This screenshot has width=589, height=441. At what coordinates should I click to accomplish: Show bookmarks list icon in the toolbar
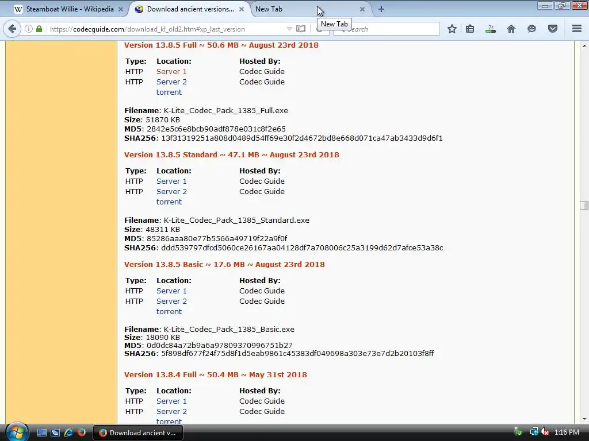coord(470,29)
